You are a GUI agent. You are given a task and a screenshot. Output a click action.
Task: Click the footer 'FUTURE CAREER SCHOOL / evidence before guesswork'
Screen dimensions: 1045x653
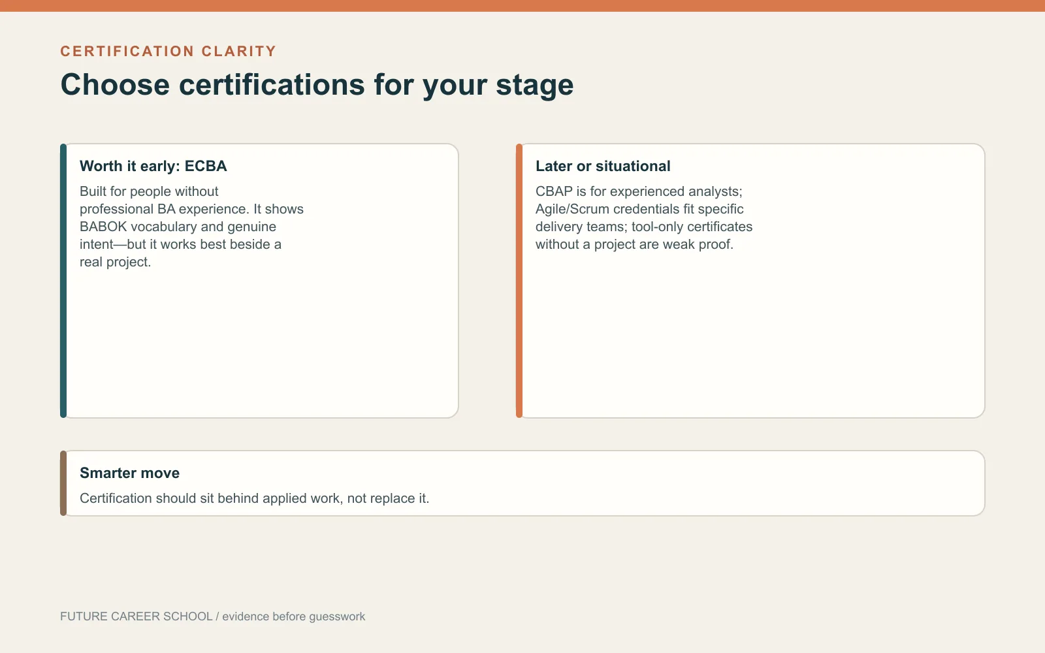pos(212,616)
